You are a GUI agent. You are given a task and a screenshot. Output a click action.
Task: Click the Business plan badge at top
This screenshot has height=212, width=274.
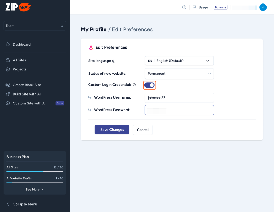(x=220, y=7)
